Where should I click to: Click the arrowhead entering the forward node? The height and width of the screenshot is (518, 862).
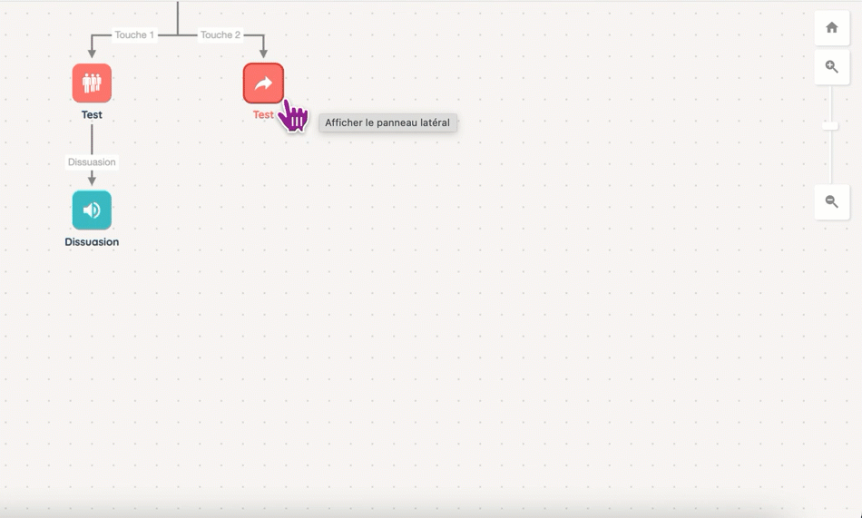pyautogui.click(x=263, y=54)
